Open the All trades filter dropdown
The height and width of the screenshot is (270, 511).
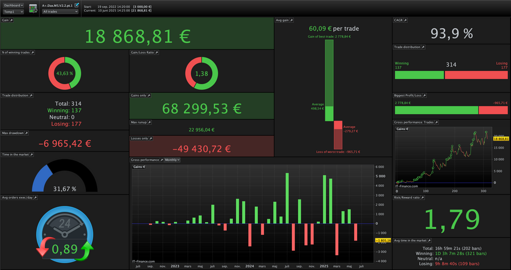tap(60, 12)
